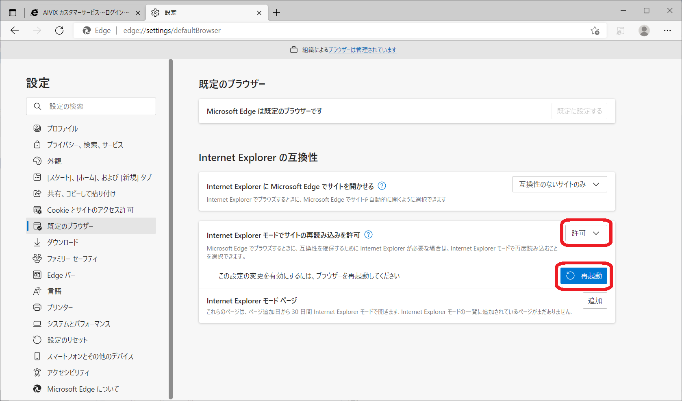This screenshot has width=682, height=401.
Task: Open システムとパフォーマンス settings
Action: tap(91, 324)
